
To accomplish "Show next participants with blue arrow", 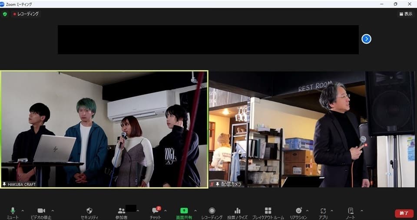I will click(366, 39).
